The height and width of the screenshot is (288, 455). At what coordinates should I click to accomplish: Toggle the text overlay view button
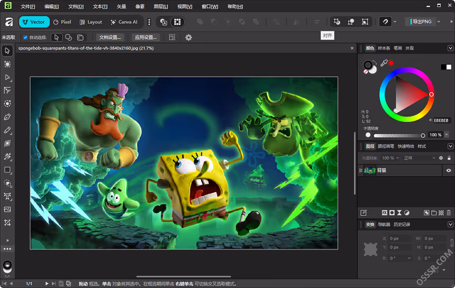(163, 22)
